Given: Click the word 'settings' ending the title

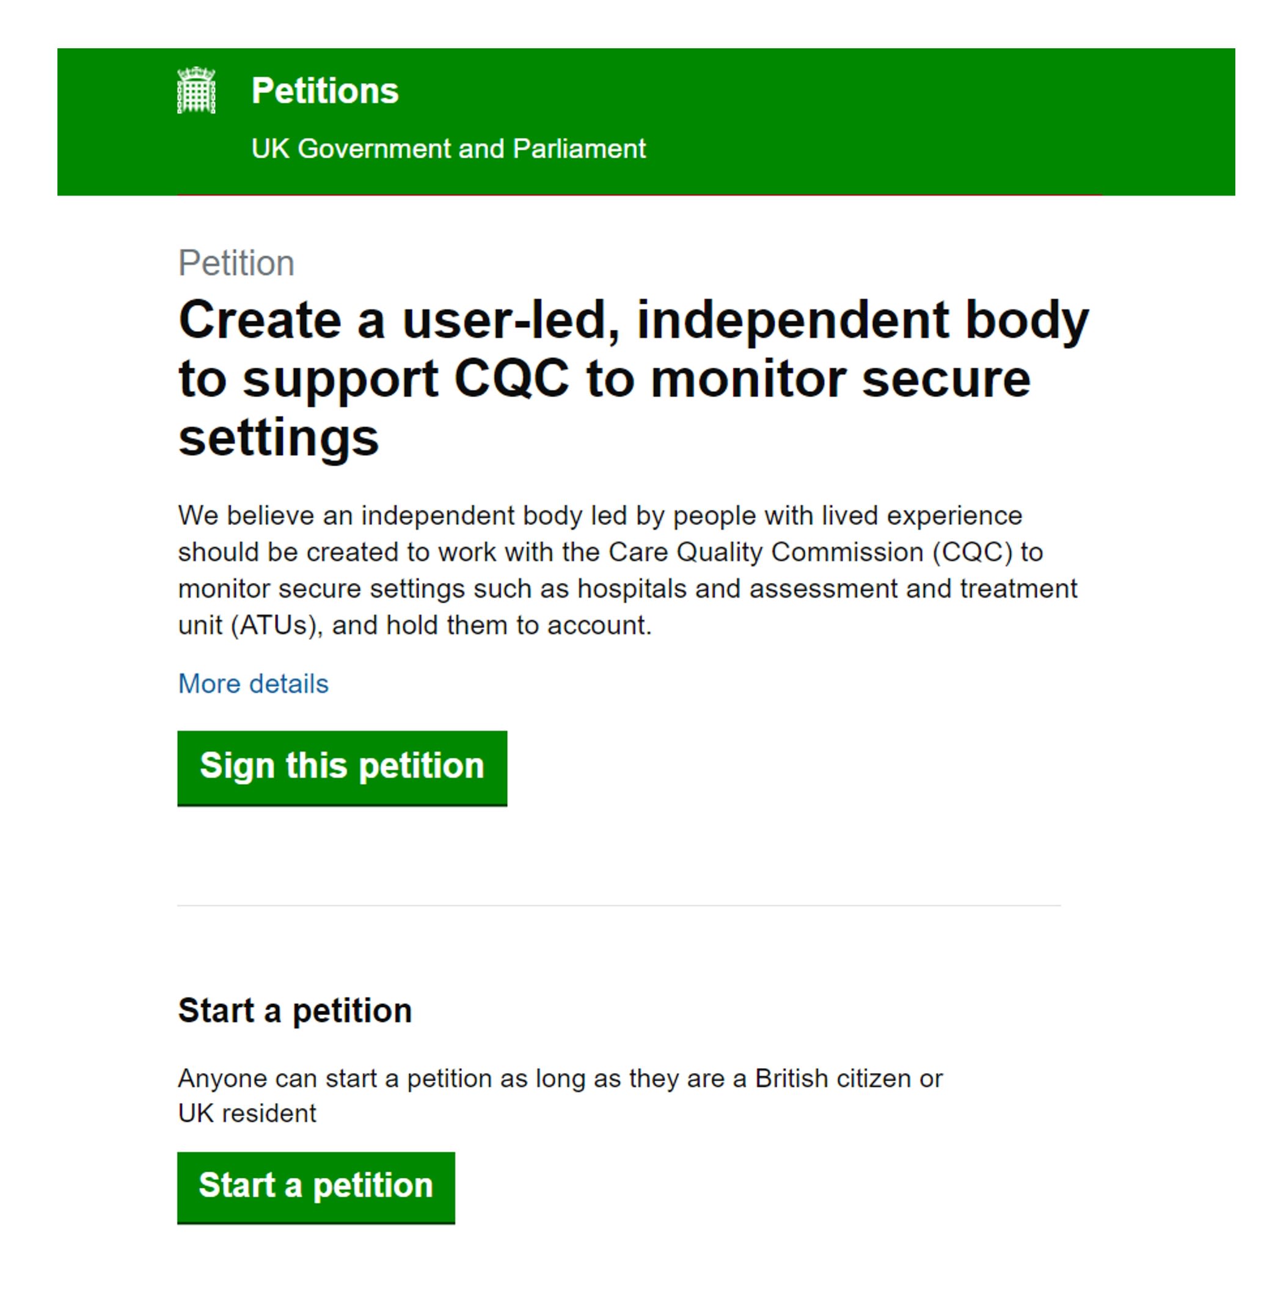Looking at the screenshot, I should (x=279, y=438).
